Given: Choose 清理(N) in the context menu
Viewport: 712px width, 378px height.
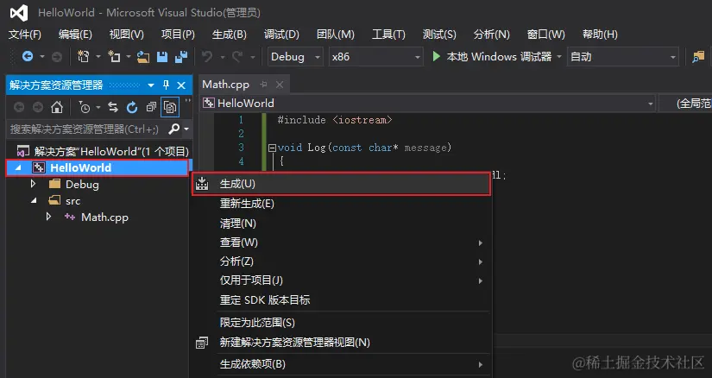Looking at the screenshot, I should 342,224.
